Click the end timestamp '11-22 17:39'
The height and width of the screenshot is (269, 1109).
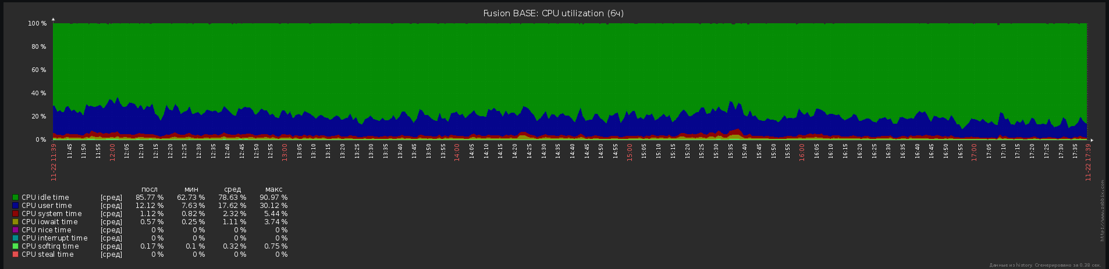click(x=1087, y=162)
